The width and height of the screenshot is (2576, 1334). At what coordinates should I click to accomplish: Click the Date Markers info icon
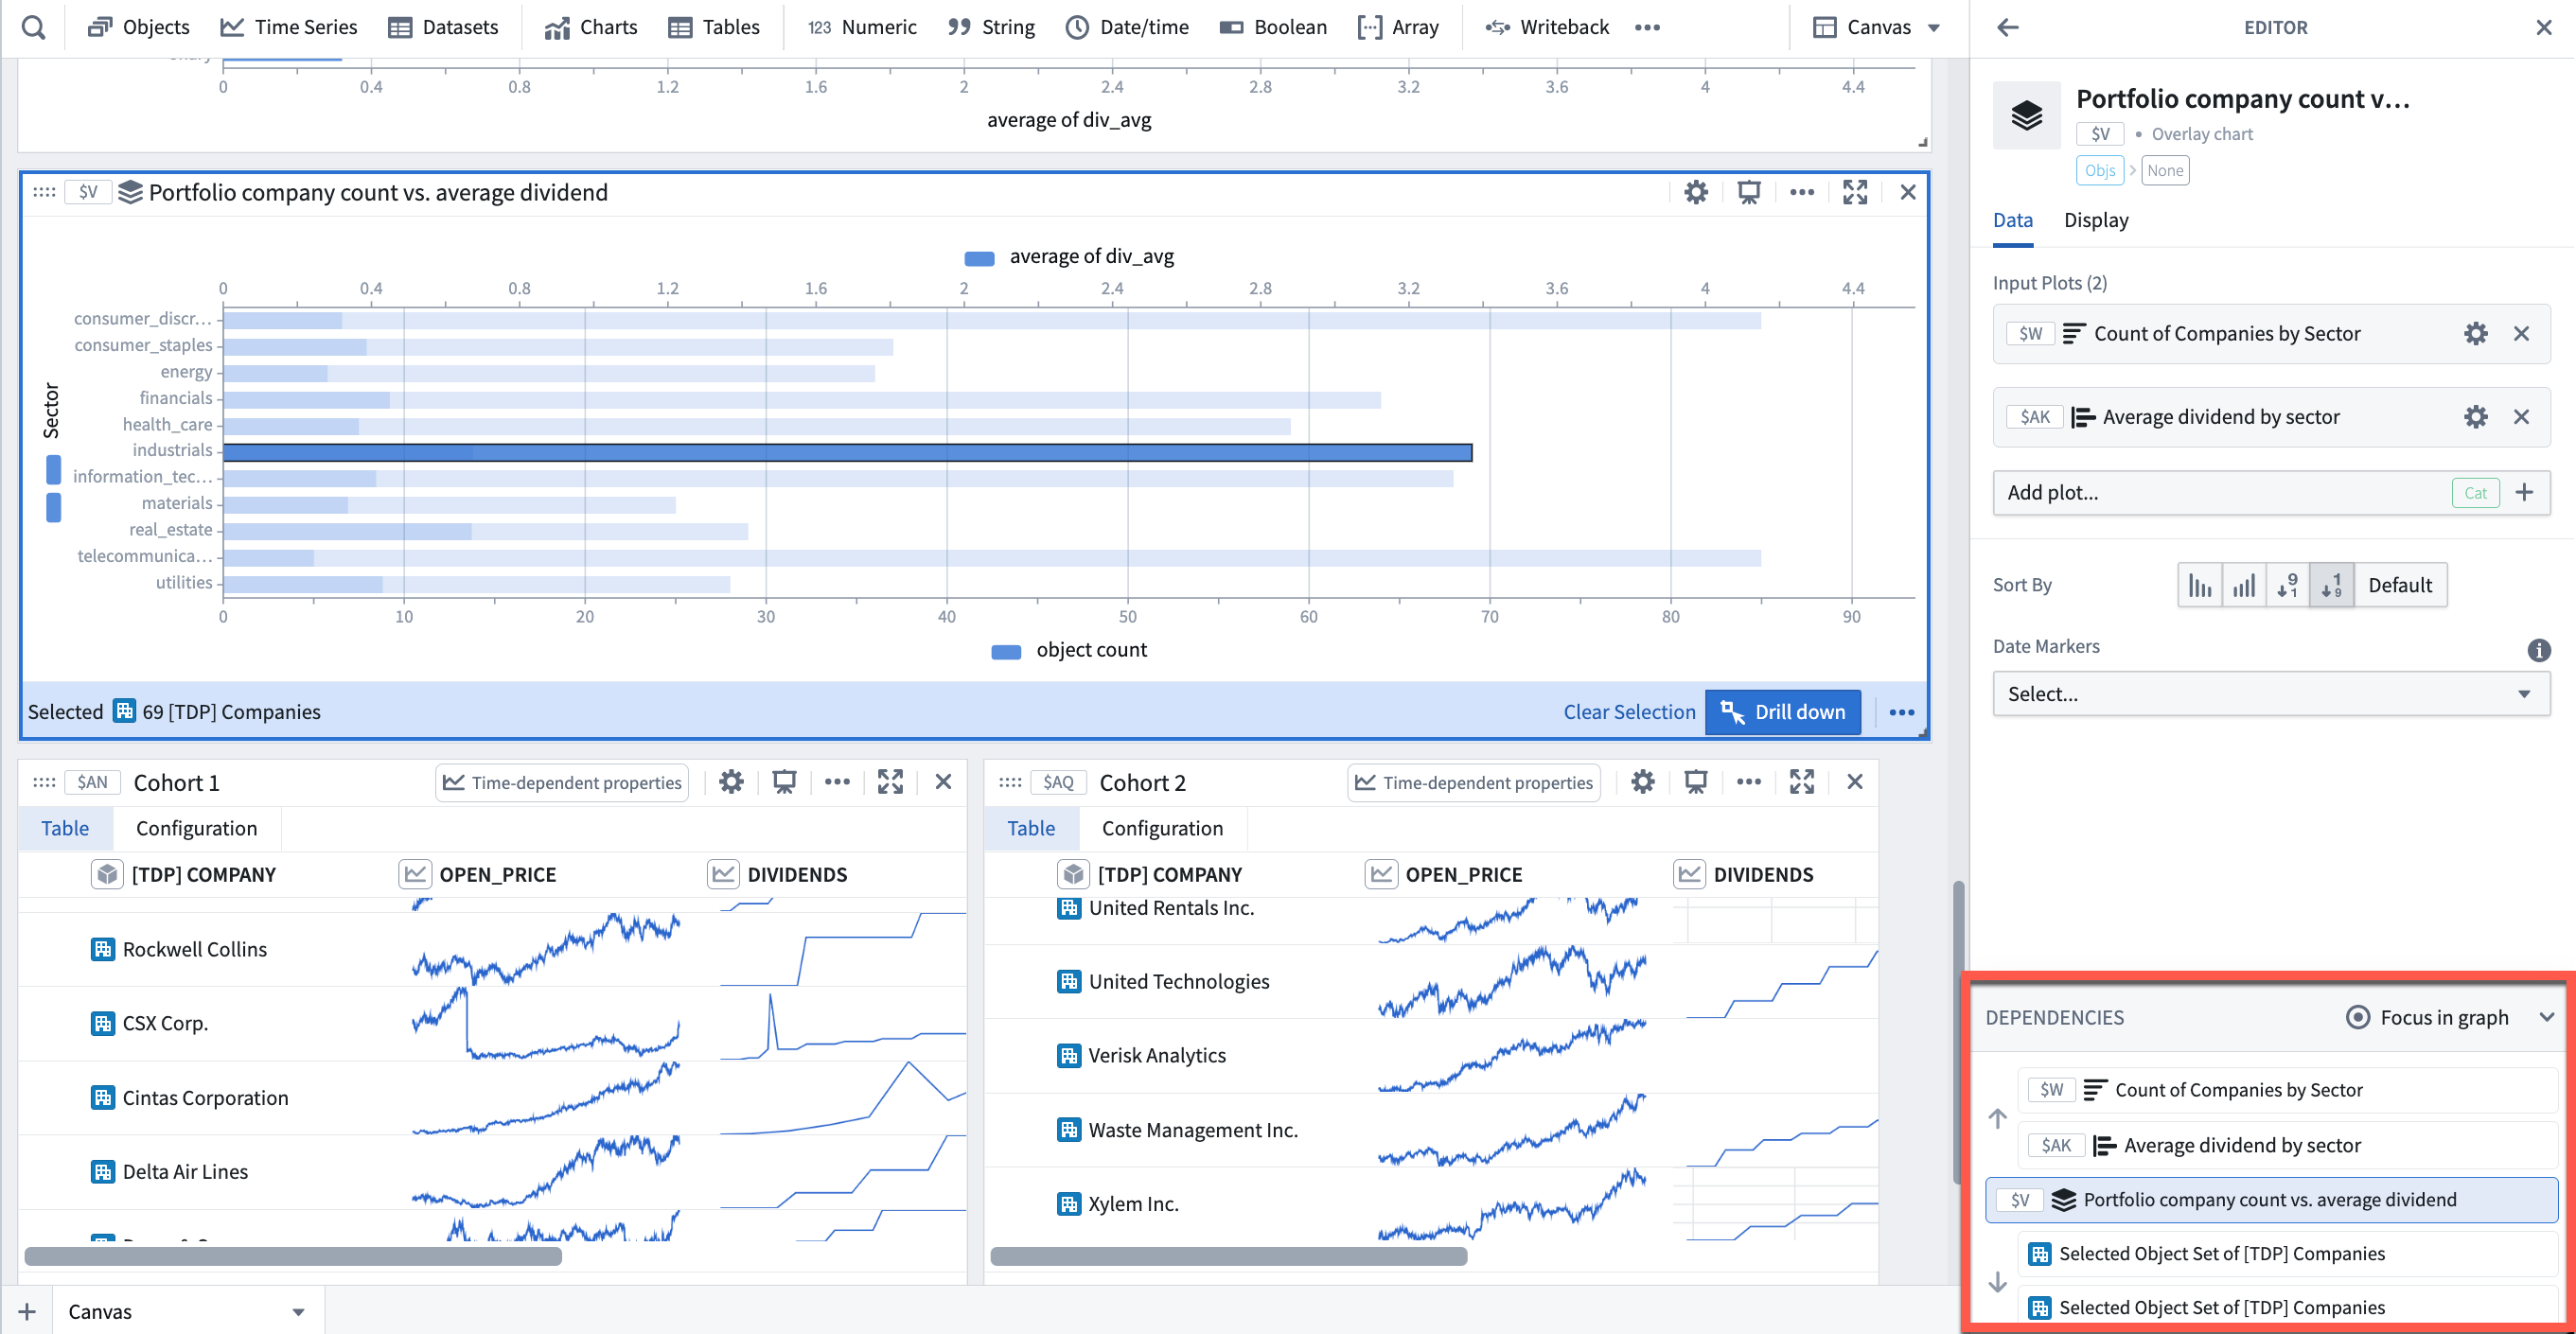point(2538,649)
